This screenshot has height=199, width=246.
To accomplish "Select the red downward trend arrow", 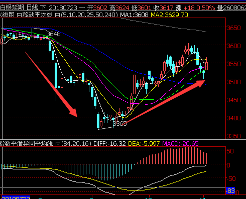I will 51,85.
